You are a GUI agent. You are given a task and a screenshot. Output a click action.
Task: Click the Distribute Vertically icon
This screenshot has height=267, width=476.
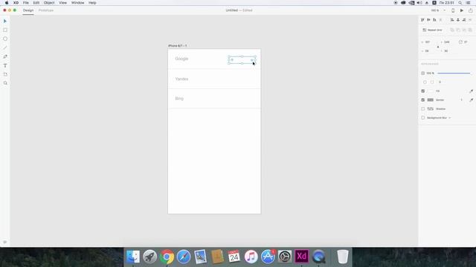(x=470, y=20)
